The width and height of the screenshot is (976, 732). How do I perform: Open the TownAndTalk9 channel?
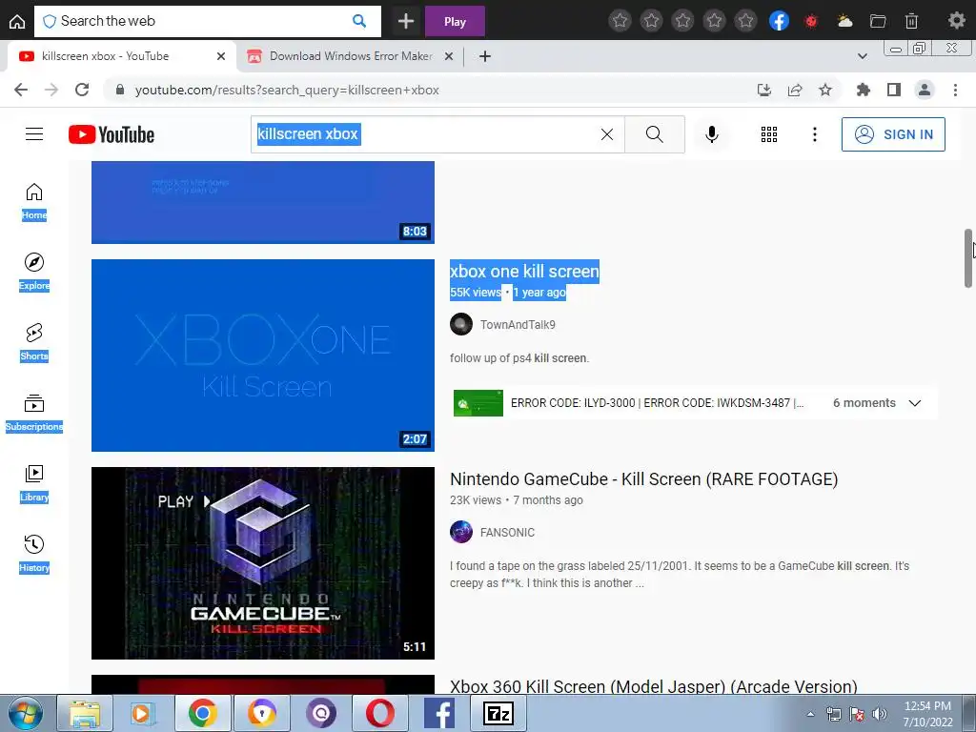click(518, 324)
